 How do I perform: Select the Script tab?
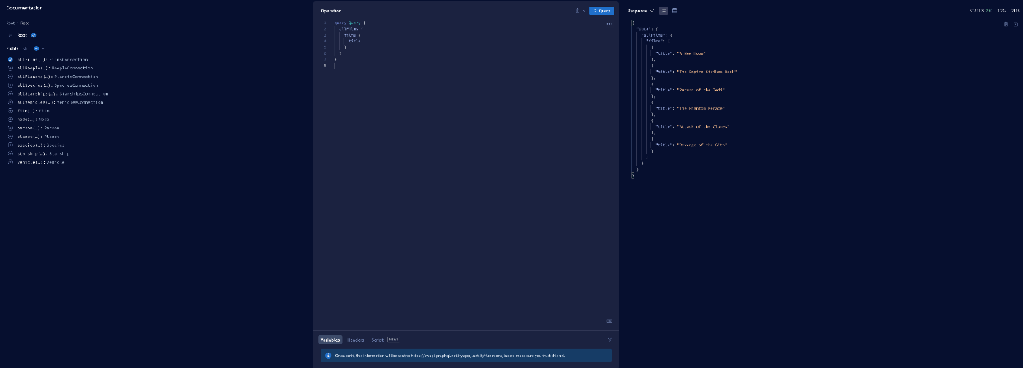point(377,340)
